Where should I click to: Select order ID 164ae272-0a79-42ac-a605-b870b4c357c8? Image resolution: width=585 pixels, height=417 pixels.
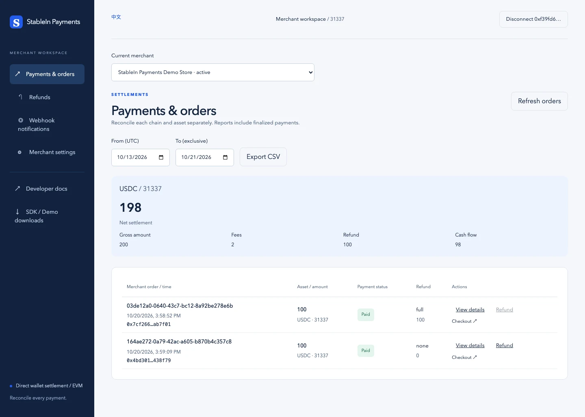pos(179,342)
